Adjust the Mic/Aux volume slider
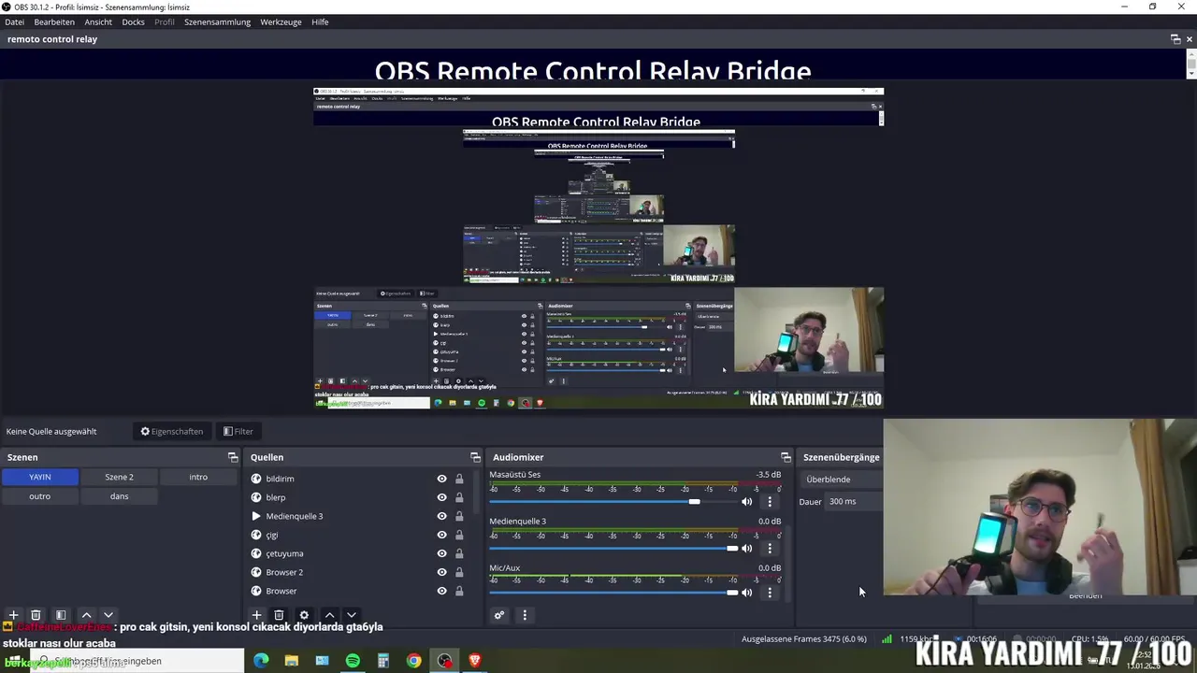The height and width of the screenshot is (673, 1197). coord(613,592)
